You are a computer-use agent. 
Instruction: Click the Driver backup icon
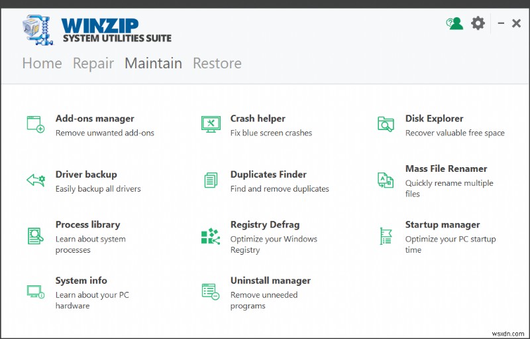click(35, 180)
